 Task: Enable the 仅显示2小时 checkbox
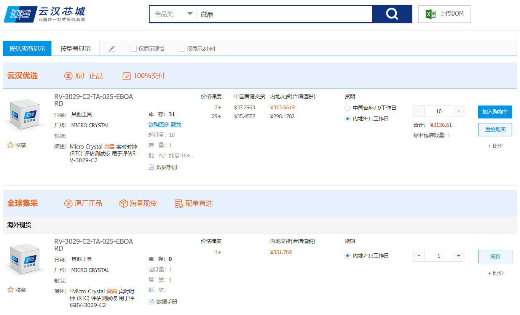182,49
